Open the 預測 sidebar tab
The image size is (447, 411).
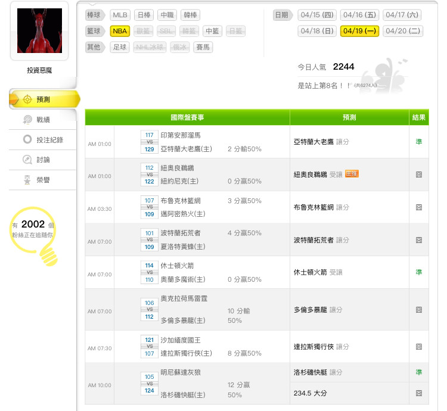44,99
